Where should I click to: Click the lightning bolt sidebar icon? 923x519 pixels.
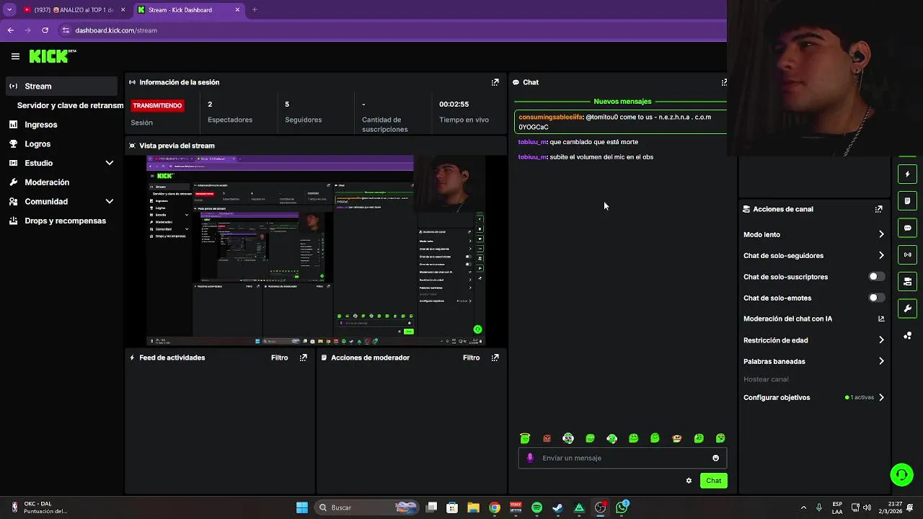(907, 174)
